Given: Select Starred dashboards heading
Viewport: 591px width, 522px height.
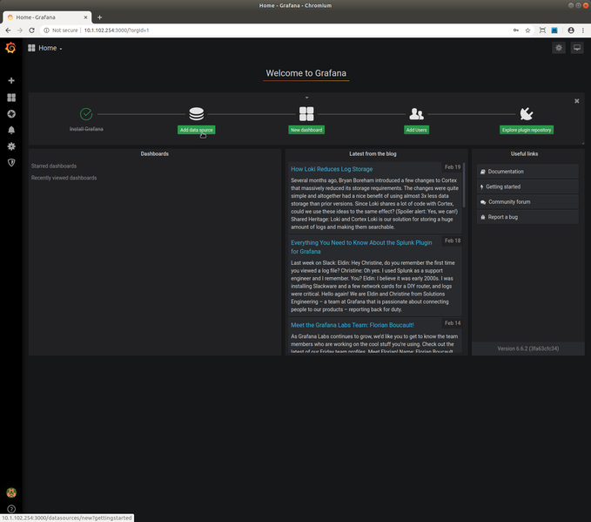Looking at the screenshot, I should tap(54, 166).
